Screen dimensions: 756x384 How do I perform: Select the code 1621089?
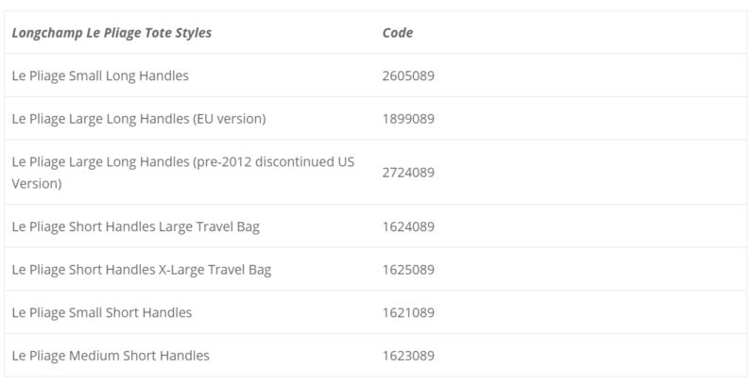(x=408, y=313)
